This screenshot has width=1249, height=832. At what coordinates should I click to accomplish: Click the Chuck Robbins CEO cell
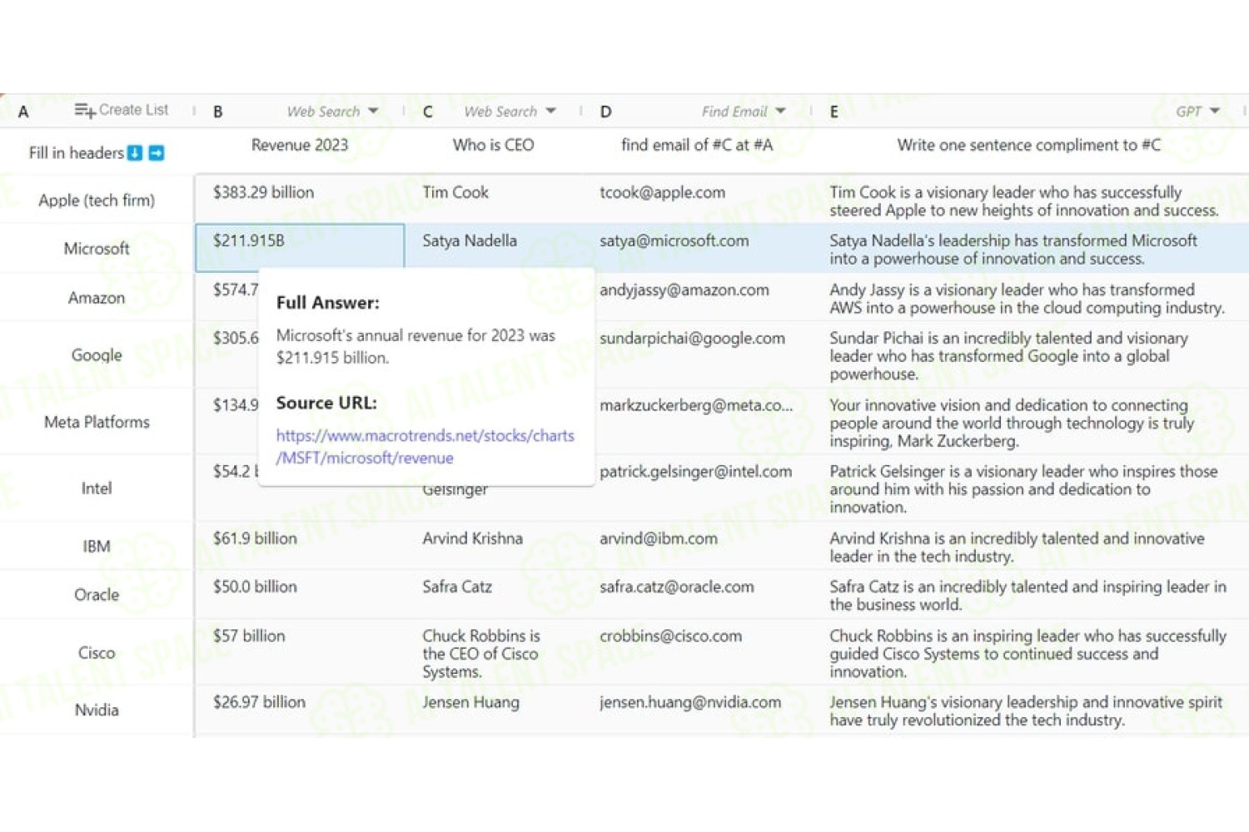click(493, 652)
